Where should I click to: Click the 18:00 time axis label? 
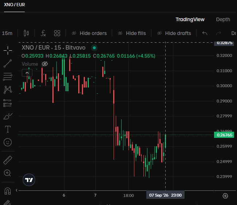coord(129,196)
